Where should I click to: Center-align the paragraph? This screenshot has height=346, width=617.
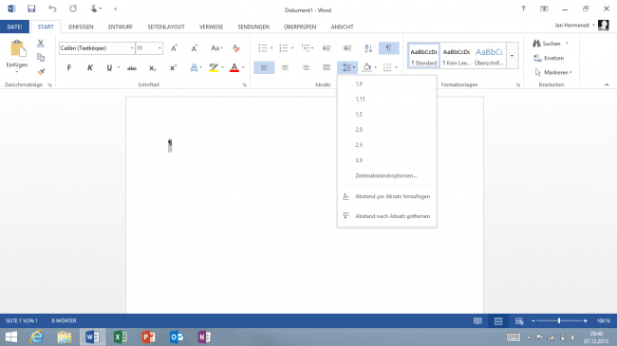285,67
